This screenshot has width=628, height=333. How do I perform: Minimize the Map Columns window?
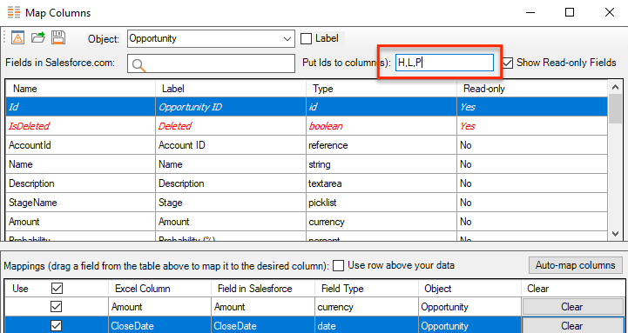point(530,12)
